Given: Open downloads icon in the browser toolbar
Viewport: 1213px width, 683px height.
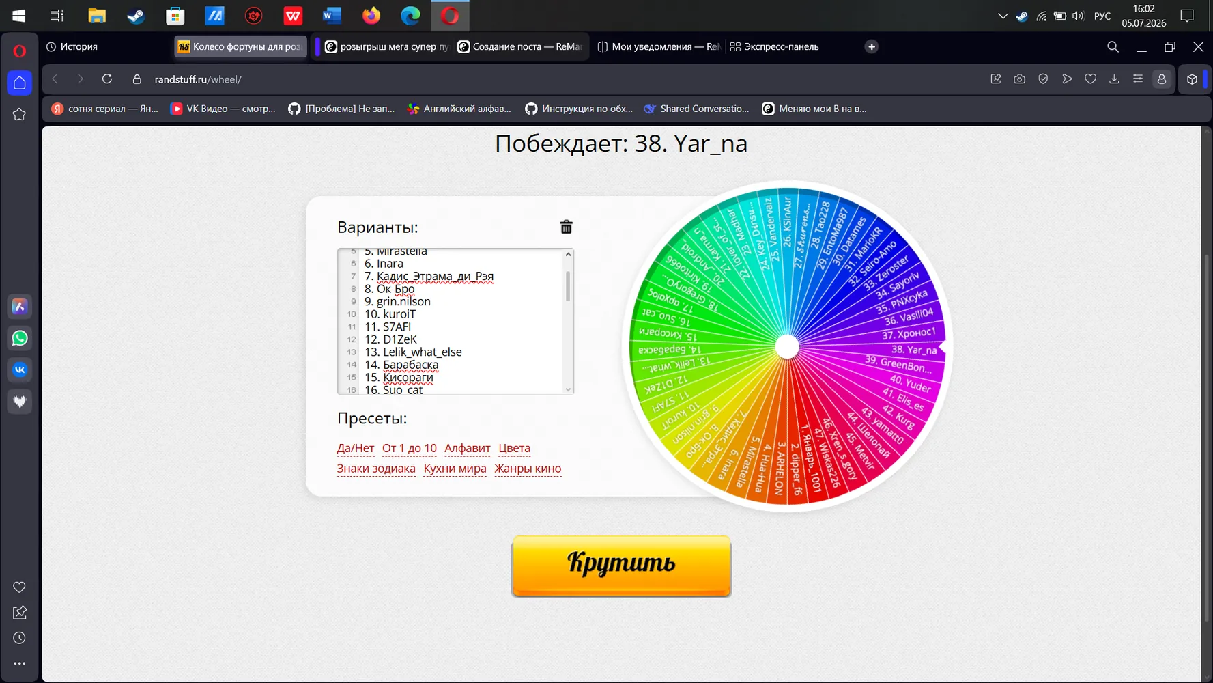Looking at the screenshot, I should coord(1114,79).
